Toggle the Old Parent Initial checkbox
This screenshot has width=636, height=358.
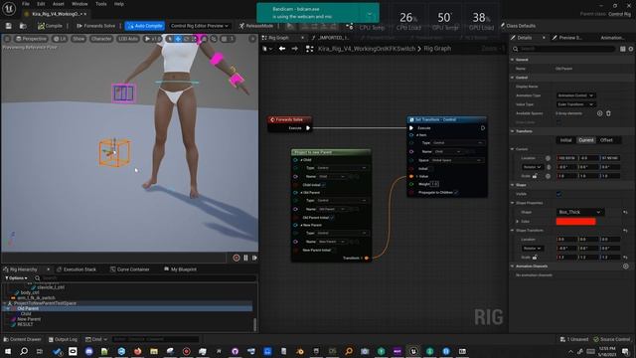(x=332, y=218)
